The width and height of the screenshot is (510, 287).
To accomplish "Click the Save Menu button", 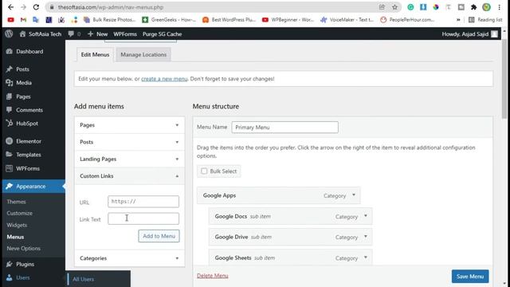I will [470, 277].
